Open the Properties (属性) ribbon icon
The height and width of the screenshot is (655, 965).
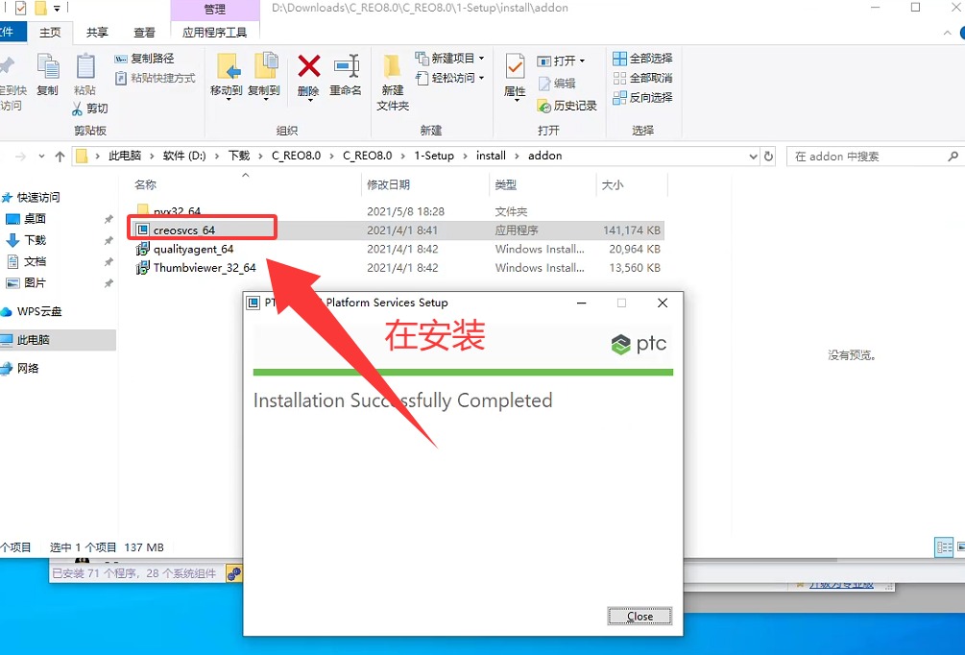(515, 69)
